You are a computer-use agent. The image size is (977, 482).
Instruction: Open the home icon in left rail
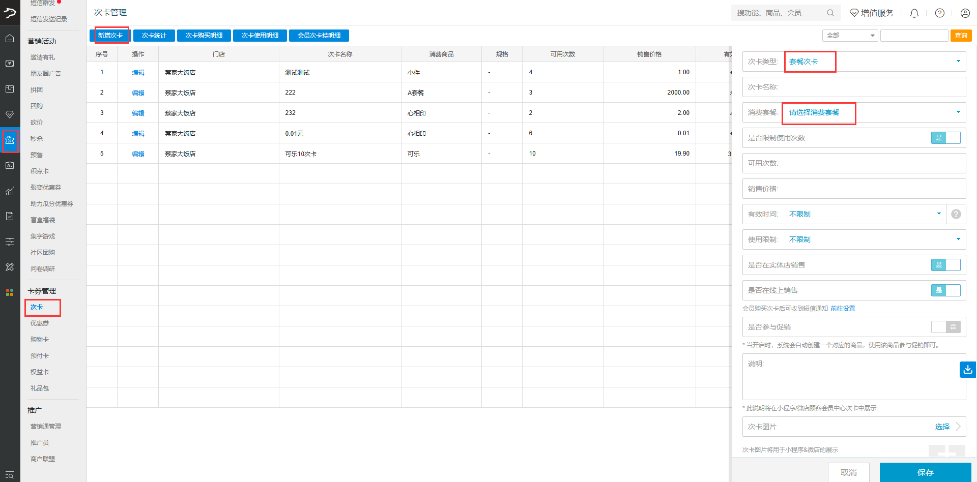pyautogui.click(x=10, y=38)
